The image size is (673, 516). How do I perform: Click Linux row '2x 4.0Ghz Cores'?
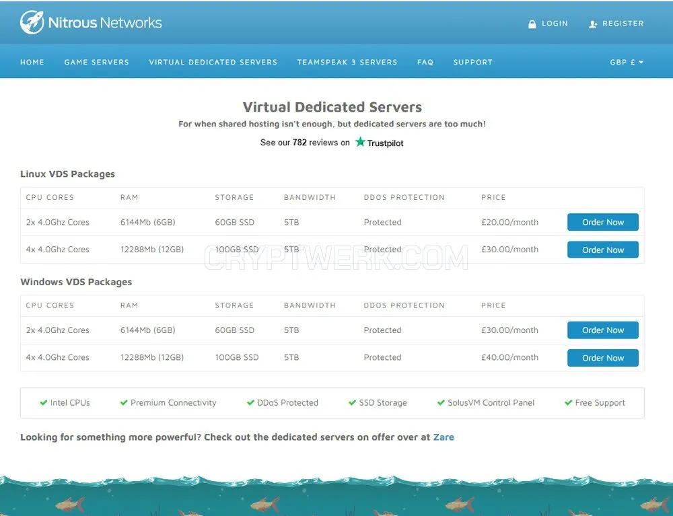point(57,222)
